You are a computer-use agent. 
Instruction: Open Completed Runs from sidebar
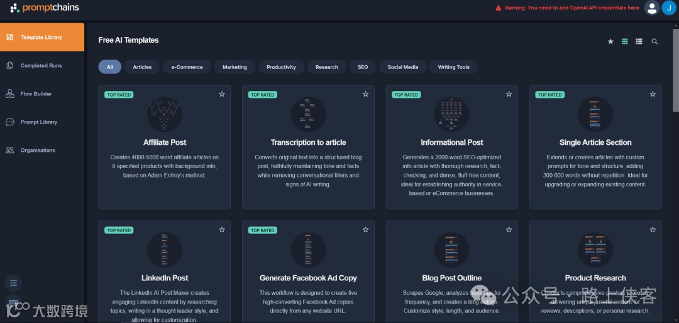(x=42, y=66)
